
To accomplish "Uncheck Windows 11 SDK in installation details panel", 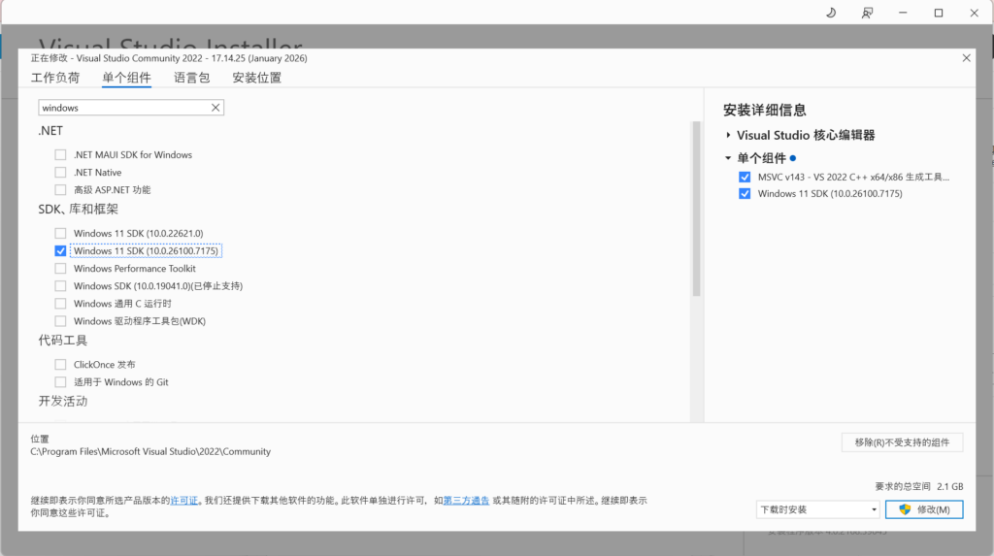I will click(x=745, y=193).
